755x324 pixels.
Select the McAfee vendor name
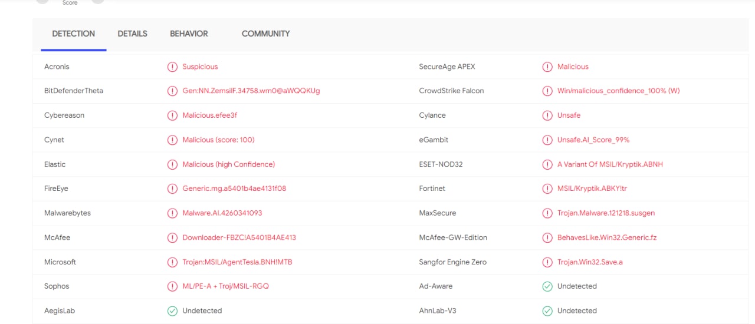pyautogui.click(x=57, y=237)
